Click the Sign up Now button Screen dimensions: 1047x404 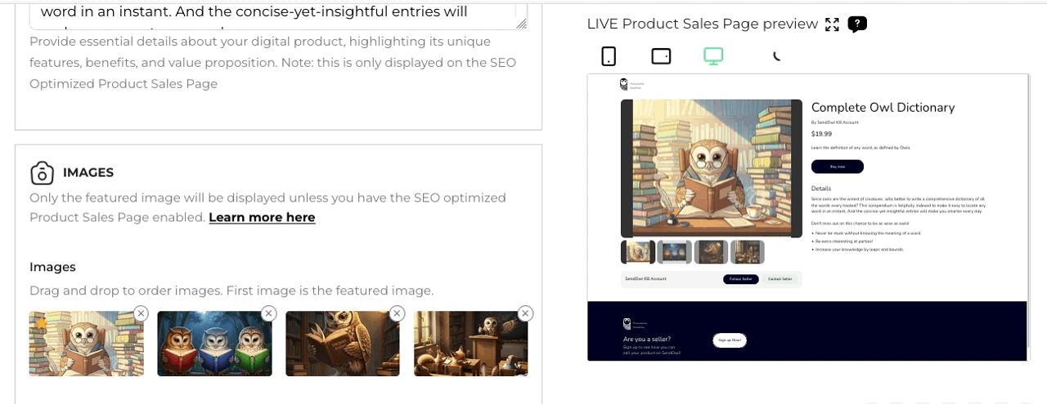tap(730, 340)
